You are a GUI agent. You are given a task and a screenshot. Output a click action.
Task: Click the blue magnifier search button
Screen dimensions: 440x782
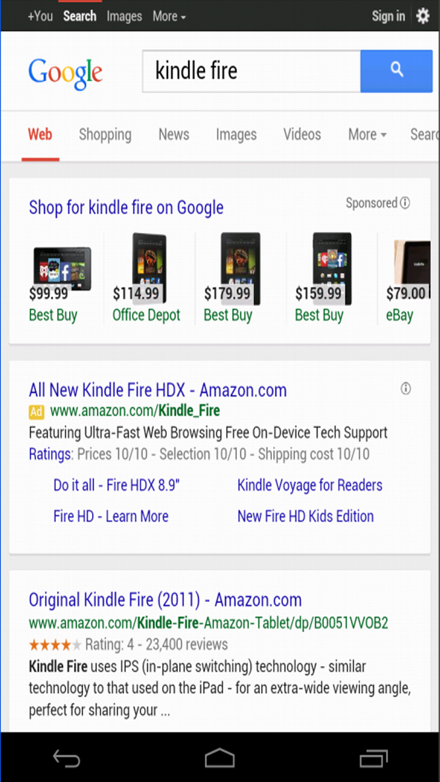point(397,71)
